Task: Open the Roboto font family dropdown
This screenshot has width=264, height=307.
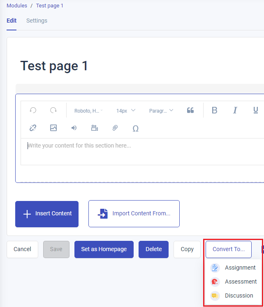Action: (88, 111)
